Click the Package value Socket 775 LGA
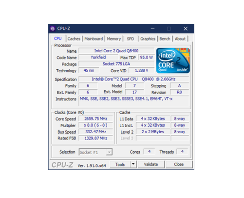This screenshot has height=198, width=244. (x=116, y=64)
